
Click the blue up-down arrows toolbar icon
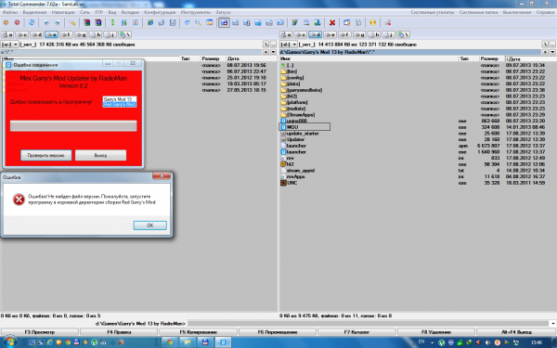click(124, 22)
